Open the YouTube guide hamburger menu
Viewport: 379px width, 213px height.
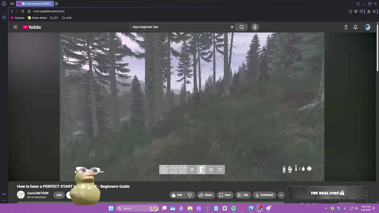[x=15, y=27]
